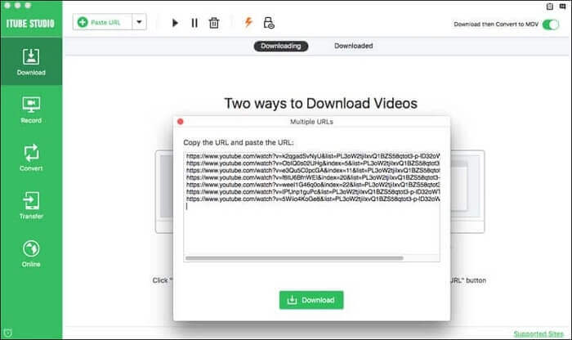Open the Record section in sidebar
Image resolution: width=572 pixels, height=340 pixels.
(31, 110)
